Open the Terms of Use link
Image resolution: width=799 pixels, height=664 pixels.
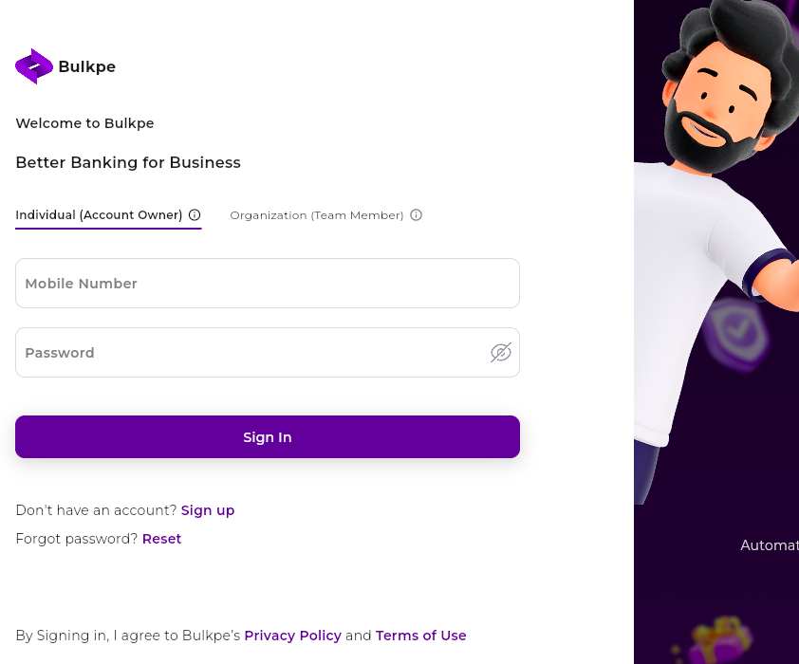(421, 636)
